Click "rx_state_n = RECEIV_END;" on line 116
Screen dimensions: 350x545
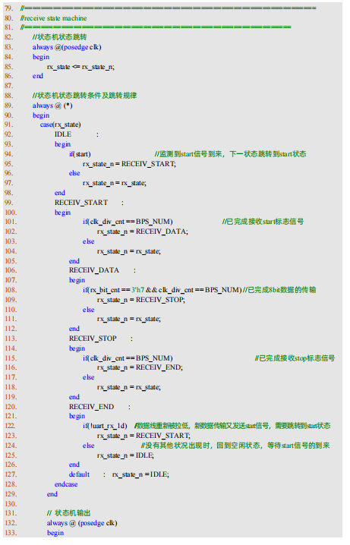point(140,367)
